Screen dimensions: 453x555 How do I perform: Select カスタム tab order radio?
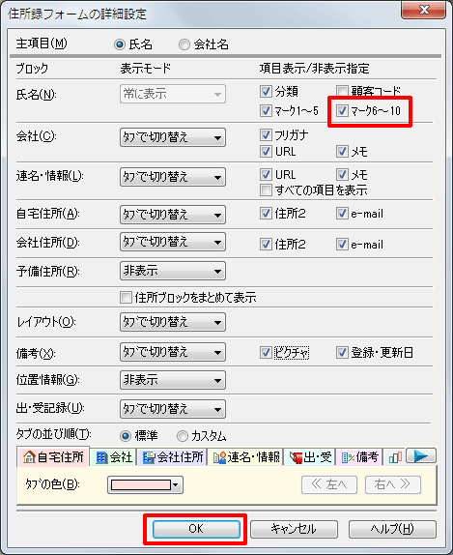pos(183,436)
